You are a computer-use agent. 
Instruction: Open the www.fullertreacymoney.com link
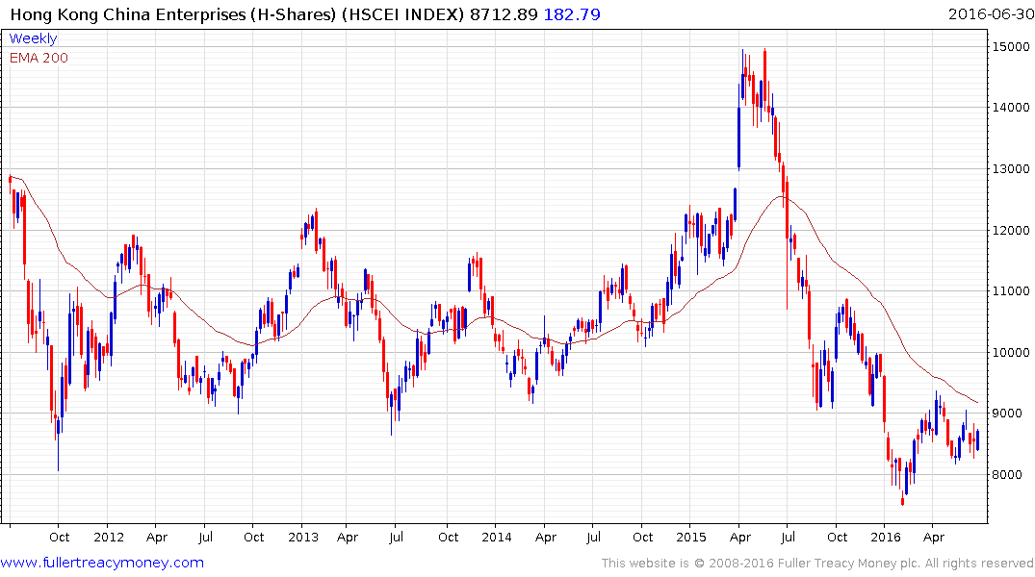coord(102,563)
